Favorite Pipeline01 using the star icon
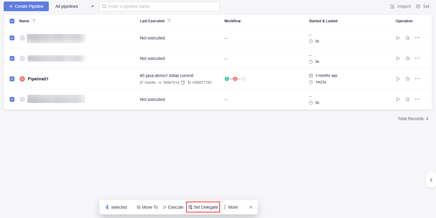 click(x=408, y=79)
